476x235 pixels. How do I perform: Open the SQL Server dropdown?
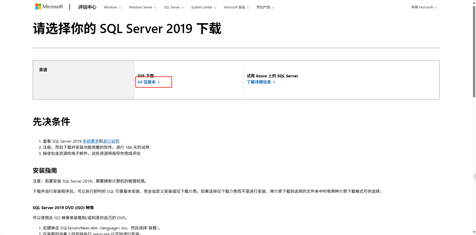183,7
